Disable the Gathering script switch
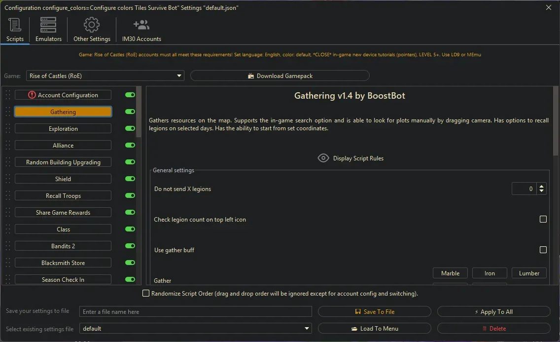560x342 pixels. (130, 112)
